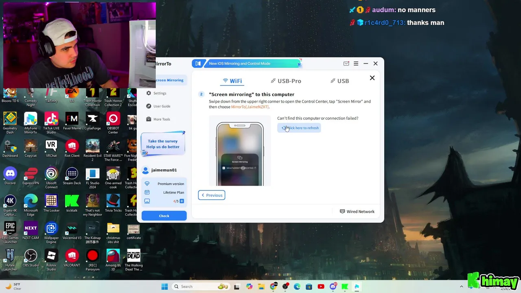Open the Stream Deck desktop icon
The width and height of the screenshot is (521, 293).
[x=72, y=176]
